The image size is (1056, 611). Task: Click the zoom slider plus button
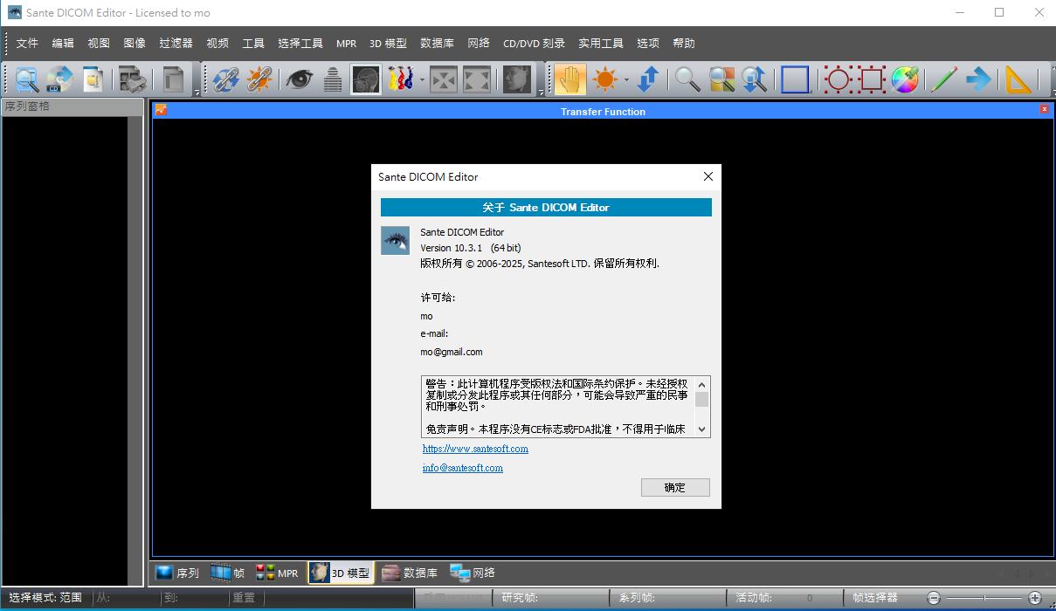pos(1036,598)
